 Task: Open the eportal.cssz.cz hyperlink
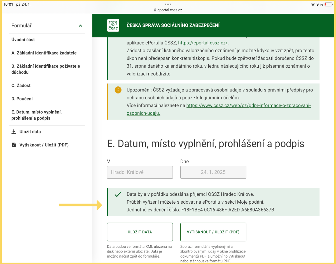(203, 43)
